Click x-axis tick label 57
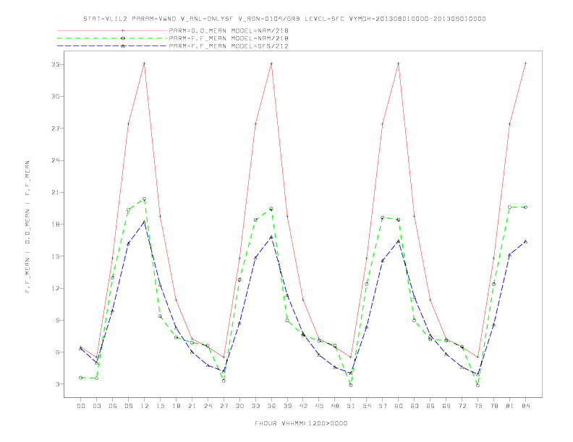Viewport: 573px width, 442px height. (383, 406)
